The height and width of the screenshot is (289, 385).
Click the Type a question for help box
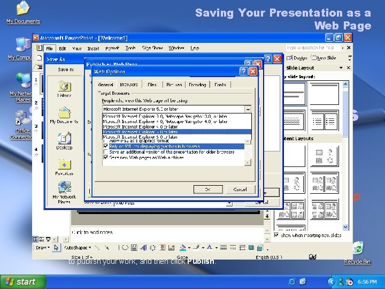point(313,48)
